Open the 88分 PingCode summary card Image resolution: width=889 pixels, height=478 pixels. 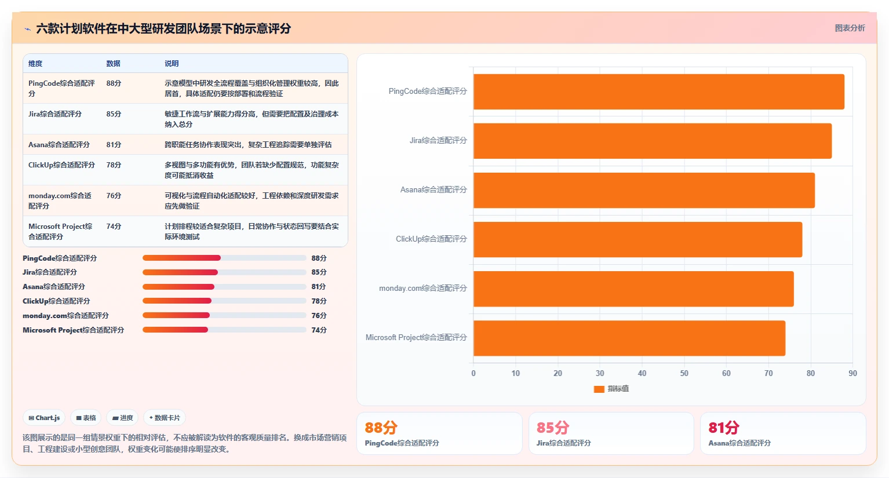click(439, 433)
